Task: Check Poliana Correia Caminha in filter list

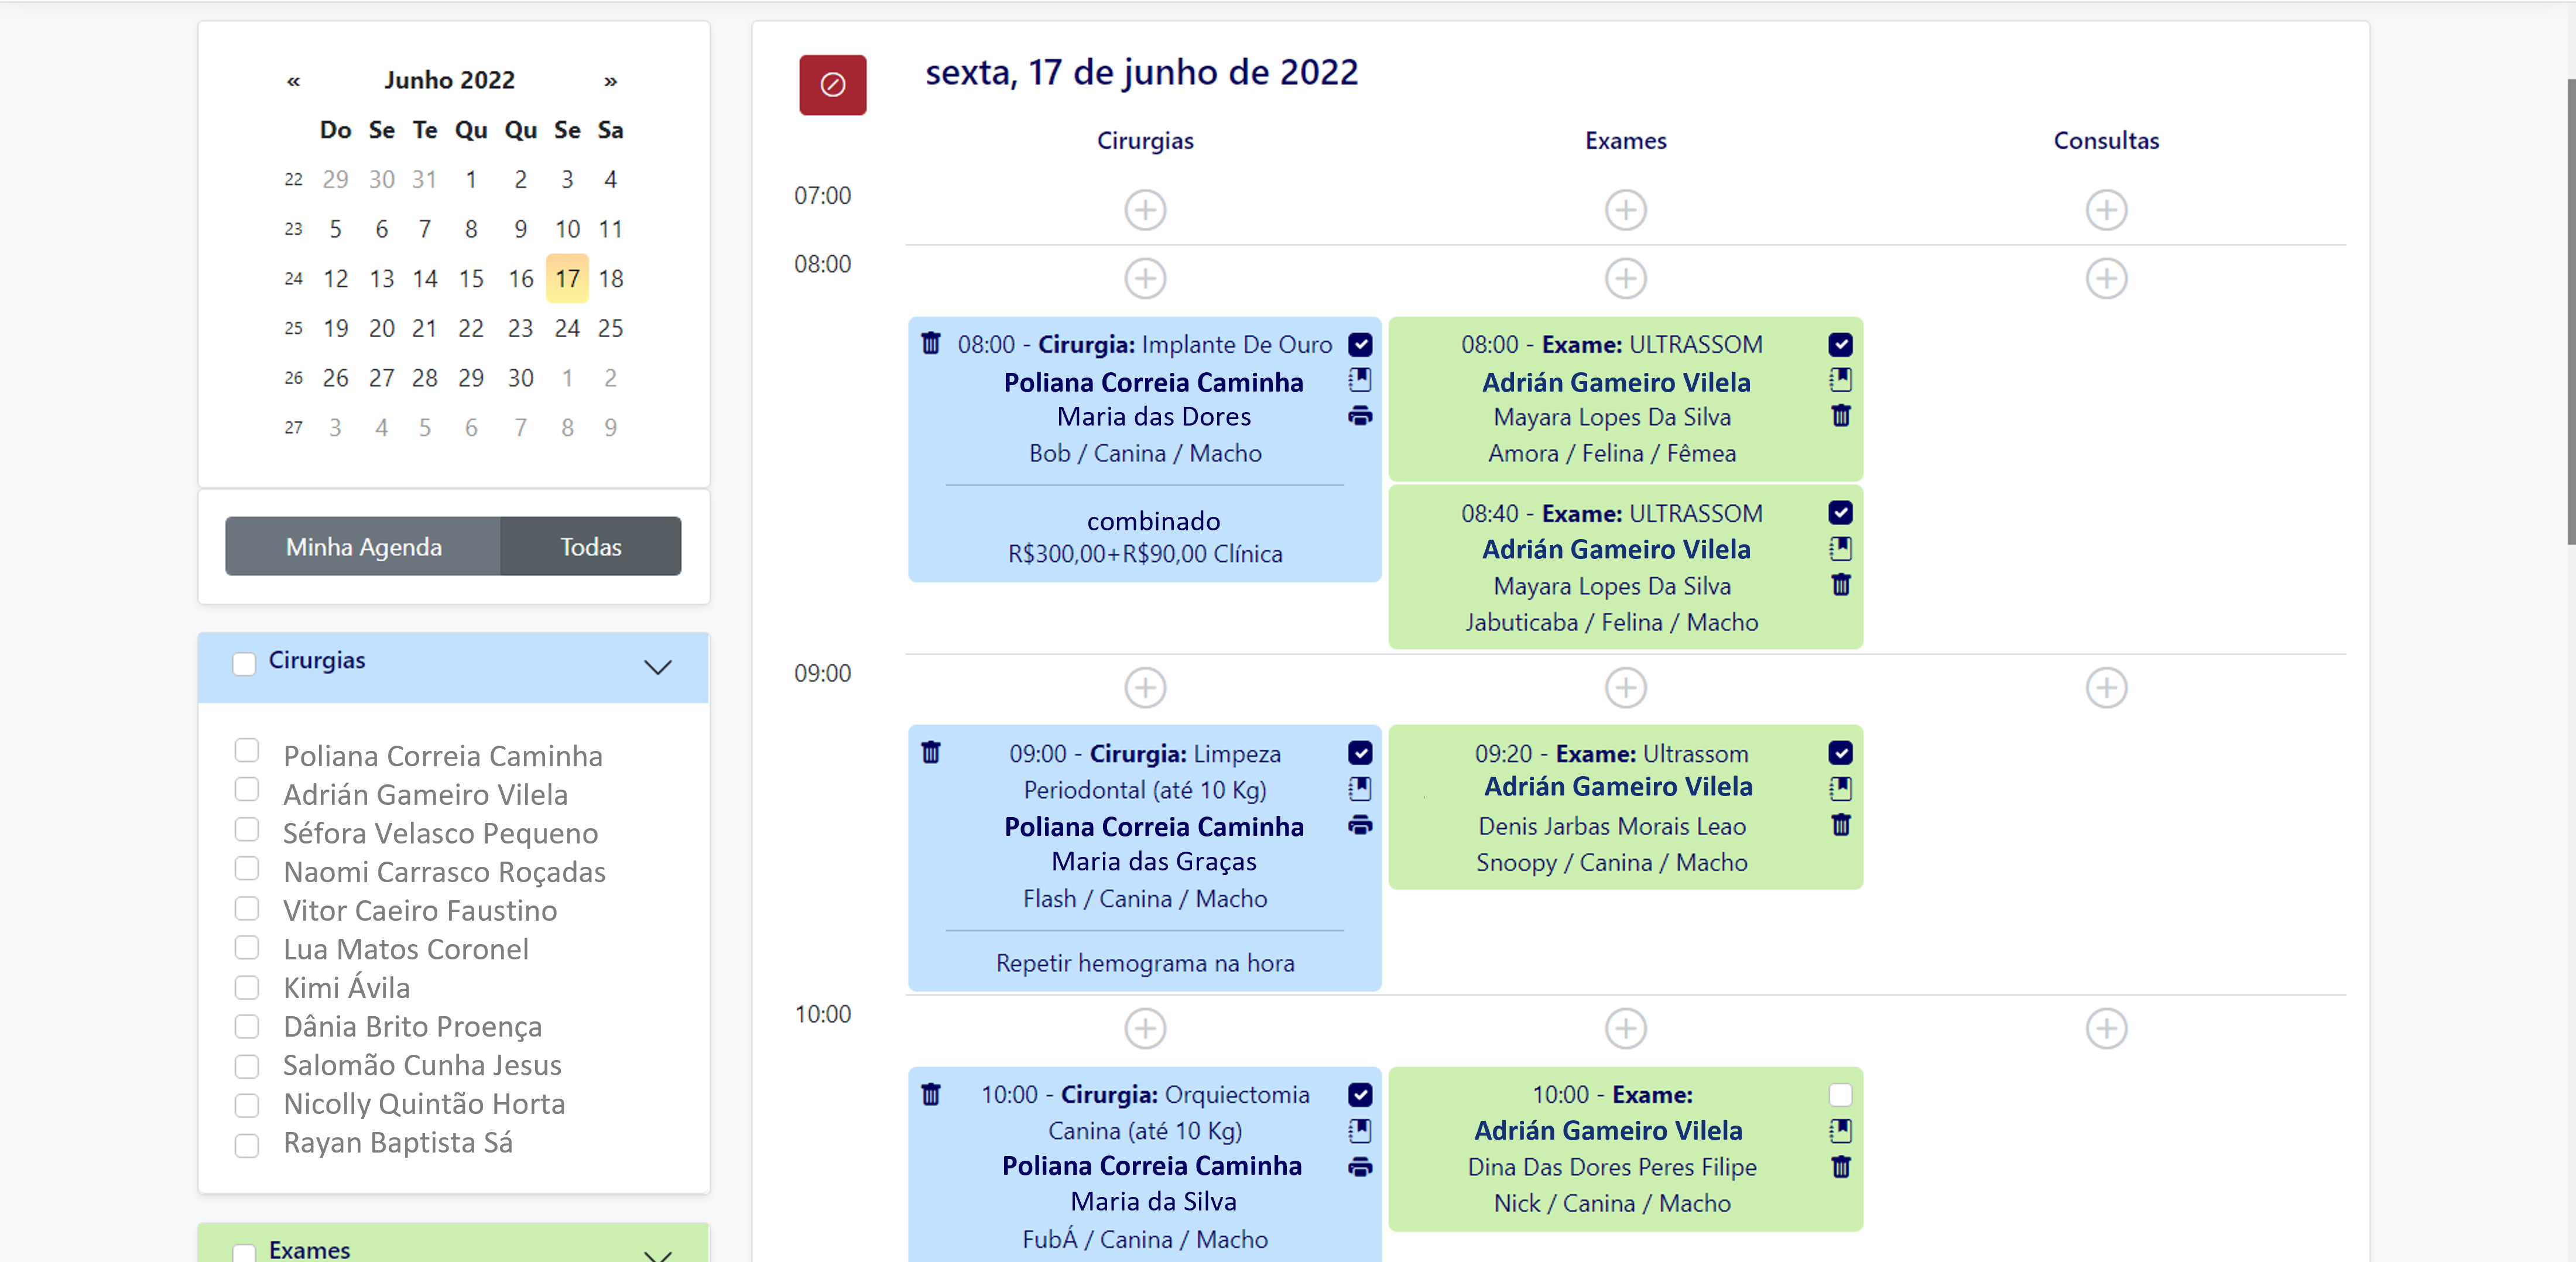Action: coord(247,750)
